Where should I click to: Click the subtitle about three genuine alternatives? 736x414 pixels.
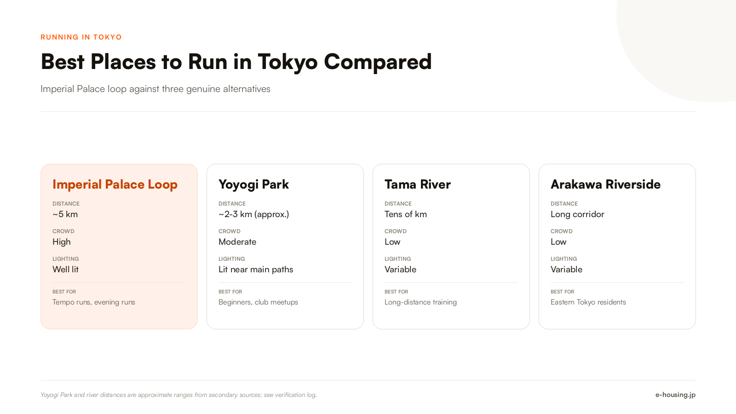pyautogui.click(x=155, y=89)
